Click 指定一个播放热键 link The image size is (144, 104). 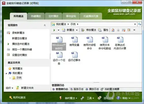tap(22, 50)
